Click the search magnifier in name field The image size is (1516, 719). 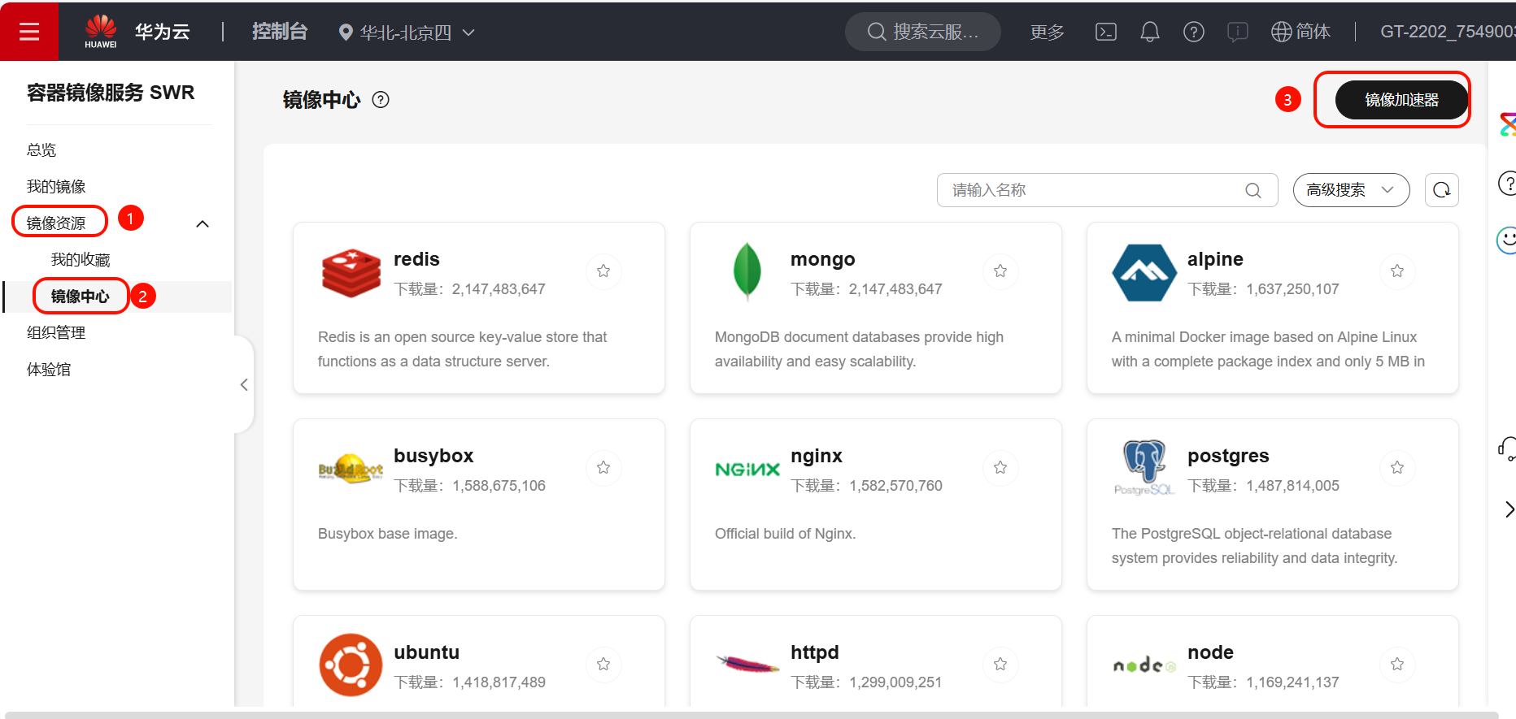[1253, 190]
